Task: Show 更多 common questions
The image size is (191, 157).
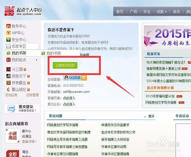Action: pyautogui.click(x=151, y=116)
